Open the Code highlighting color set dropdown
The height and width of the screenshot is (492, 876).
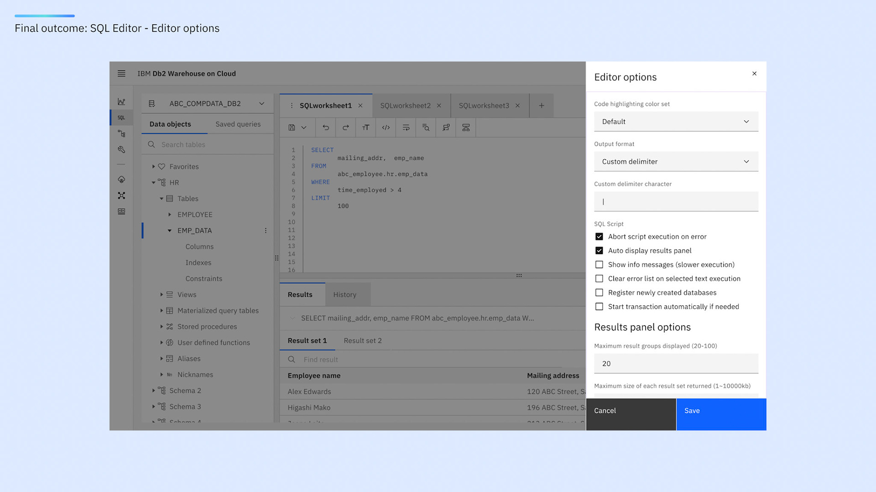[x=676, y=122]
